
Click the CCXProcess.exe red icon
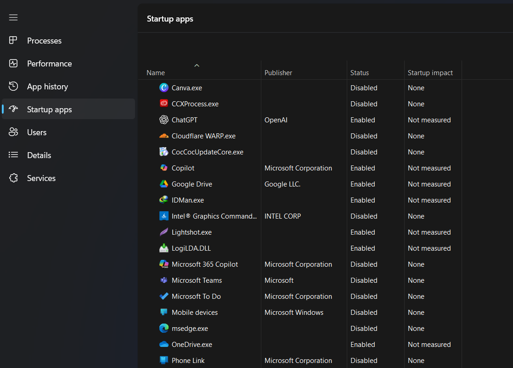pyautogui.click(x=164, y=104)
